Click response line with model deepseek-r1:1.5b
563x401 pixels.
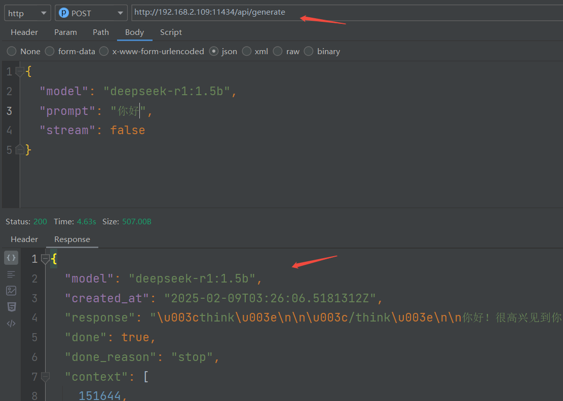tap(163, 278)
